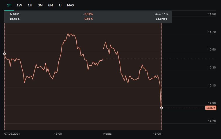Click the chart's starting point circle marker
The image size is (221, 139).
coord(4,54)
